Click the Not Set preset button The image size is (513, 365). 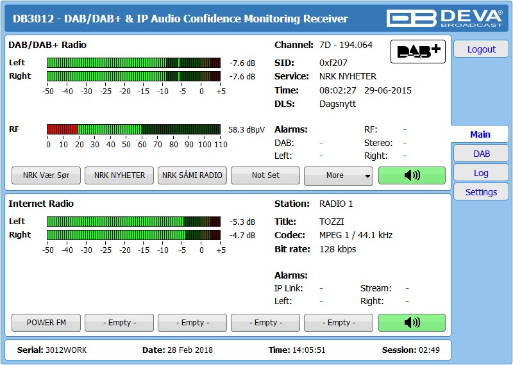(265, 175)
